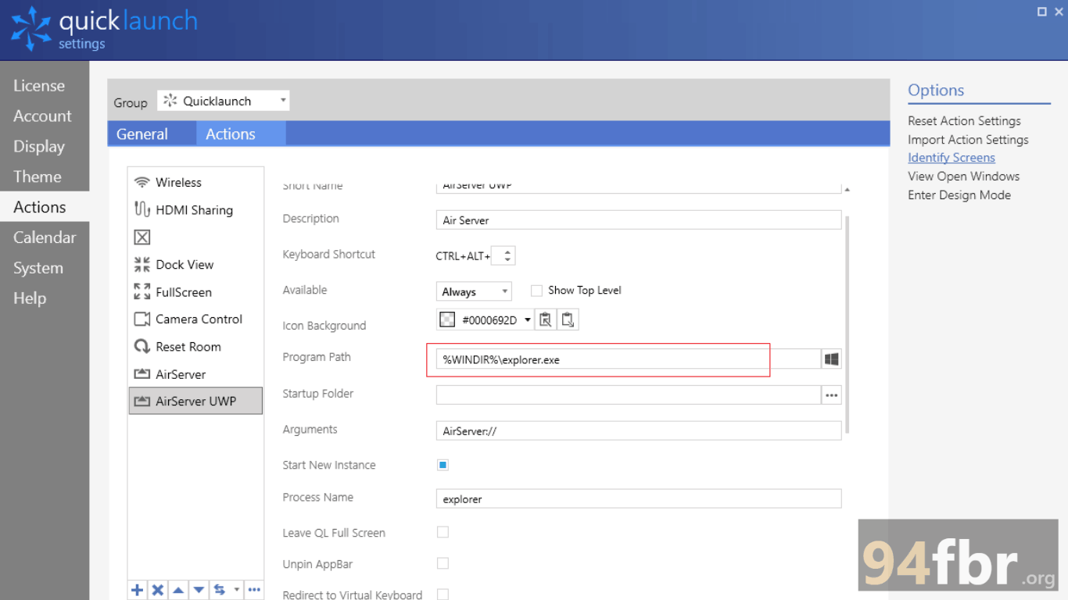Select the HDMI Sharing cable icon

(142, 209)
